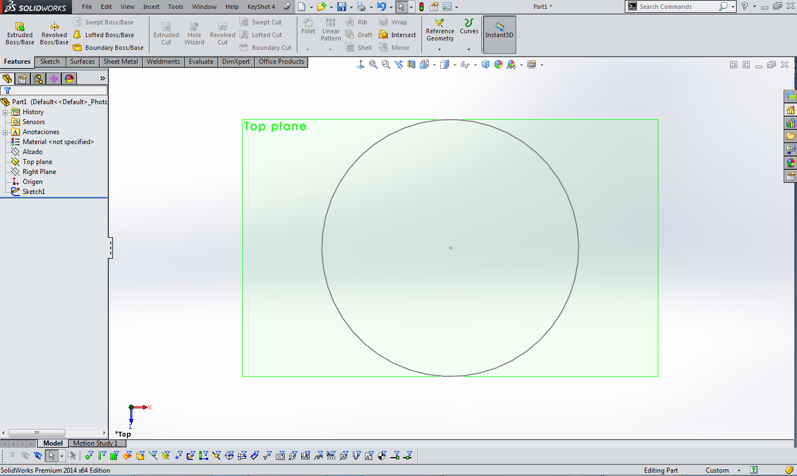Open the Insert menu
The image size is (797, 476).
click(151, 7)
